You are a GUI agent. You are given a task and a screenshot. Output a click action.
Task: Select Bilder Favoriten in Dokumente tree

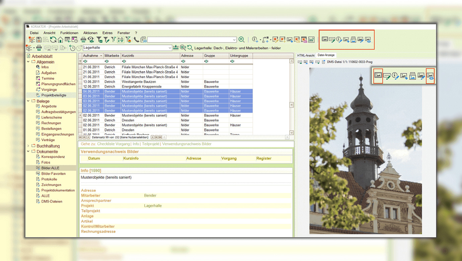[53, 174]
